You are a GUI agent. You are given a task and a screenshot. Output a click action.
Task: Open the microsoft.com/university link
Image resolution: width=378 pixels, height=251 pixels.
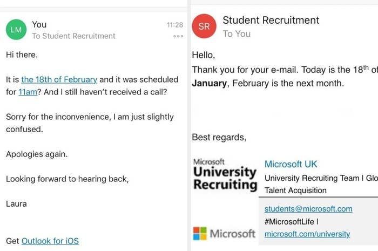coord(307,234)
